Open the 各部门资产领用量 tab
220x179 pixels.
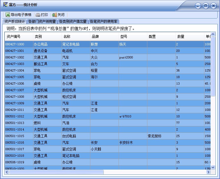coord(42,21)
